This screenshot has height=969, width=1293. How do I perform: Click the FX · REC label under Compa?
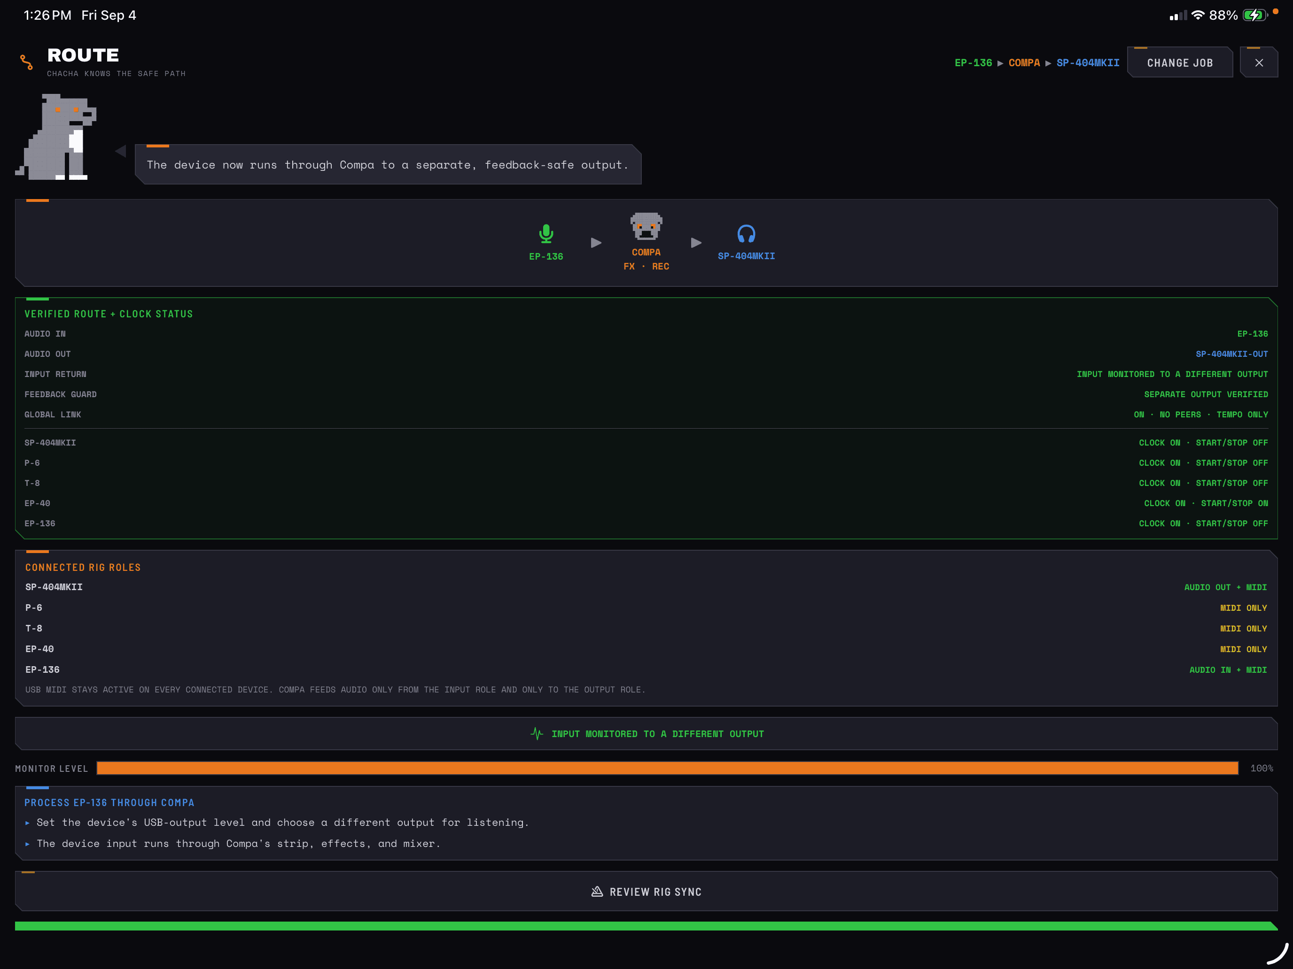click(x=646, y=266)
